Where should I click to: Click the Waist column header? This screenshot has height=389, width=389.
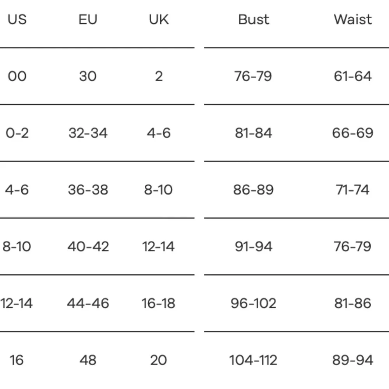(x=353, y=19)
